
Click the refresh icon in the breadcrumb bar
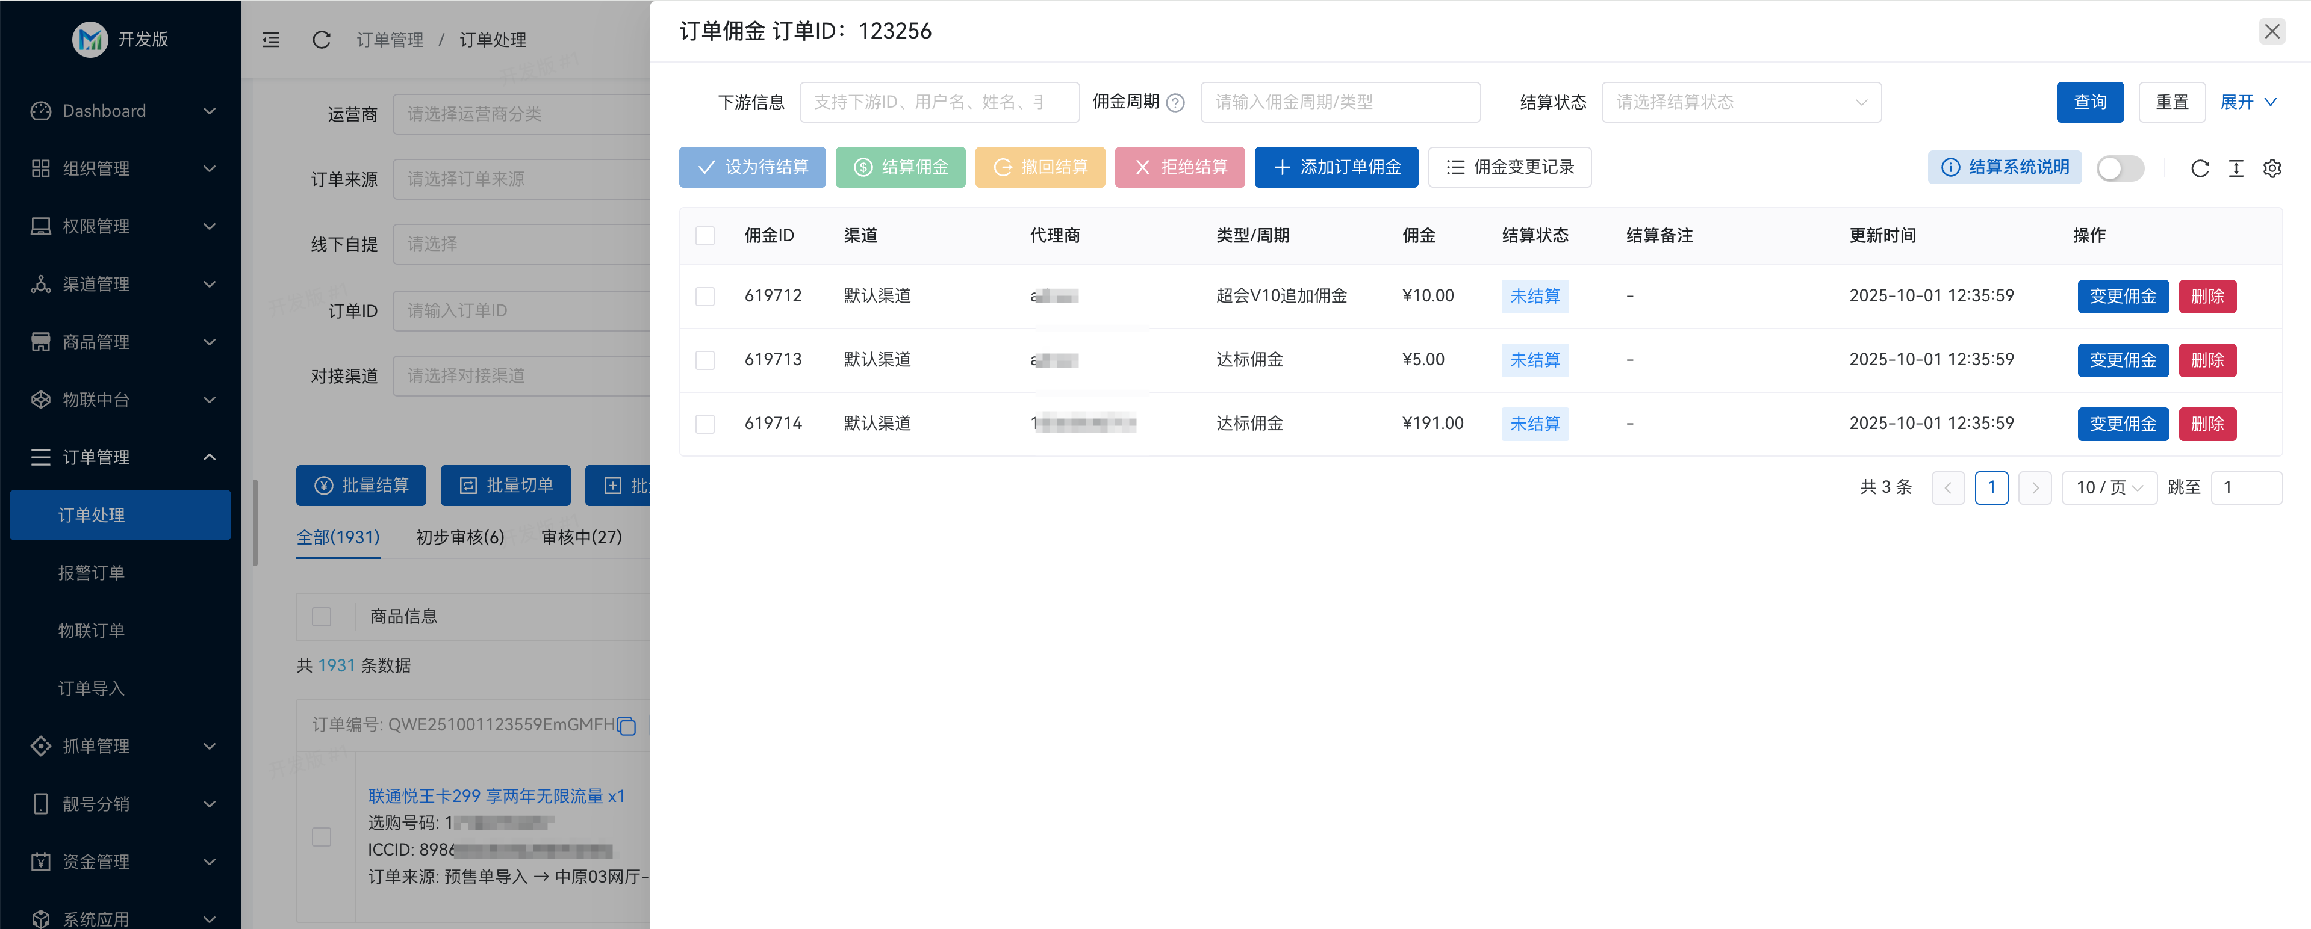321,40
